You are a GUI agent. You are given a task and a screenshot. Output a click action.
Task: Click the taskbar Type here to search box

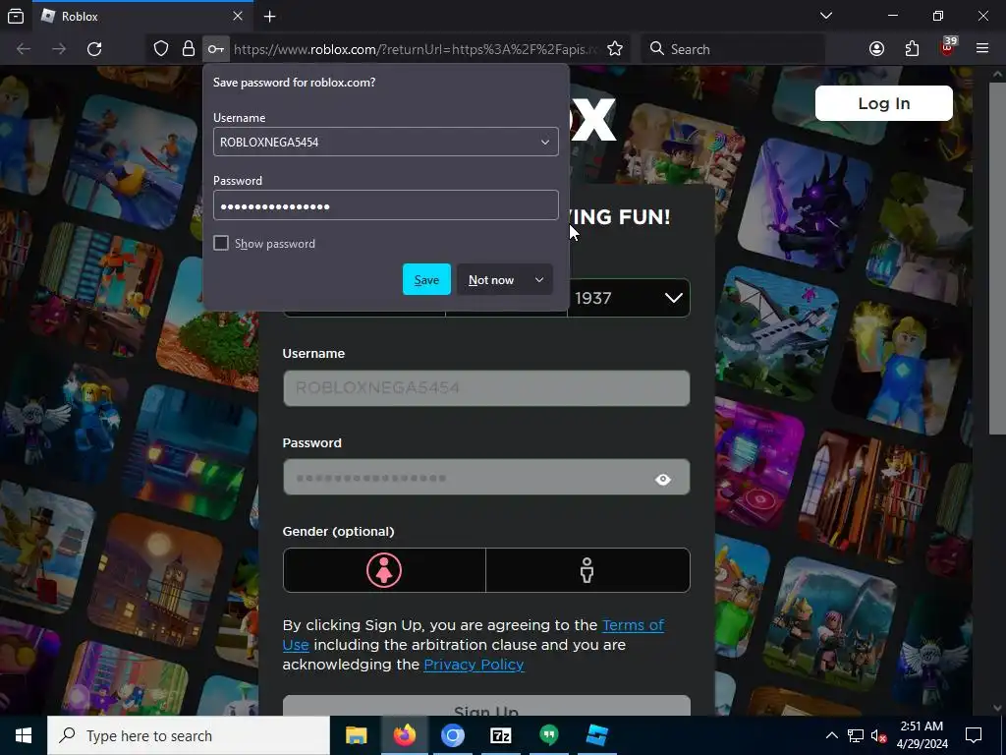point(189,735)
